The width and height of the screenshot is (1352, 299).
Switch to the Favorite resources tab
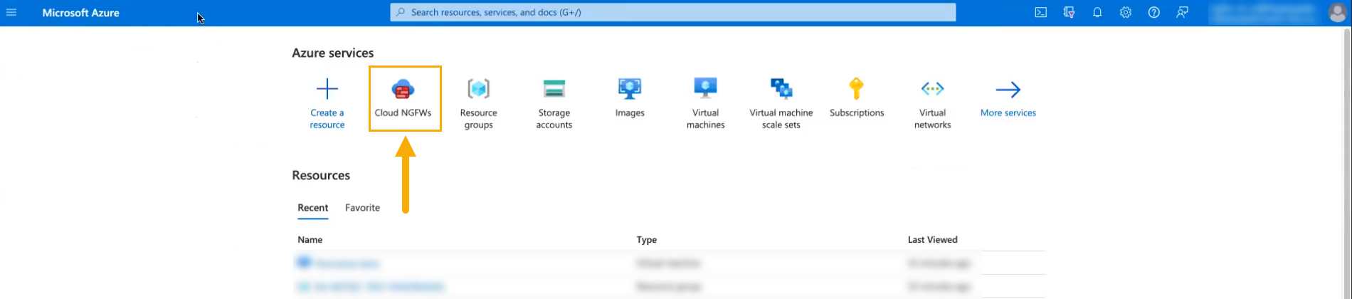pos(362,208)
